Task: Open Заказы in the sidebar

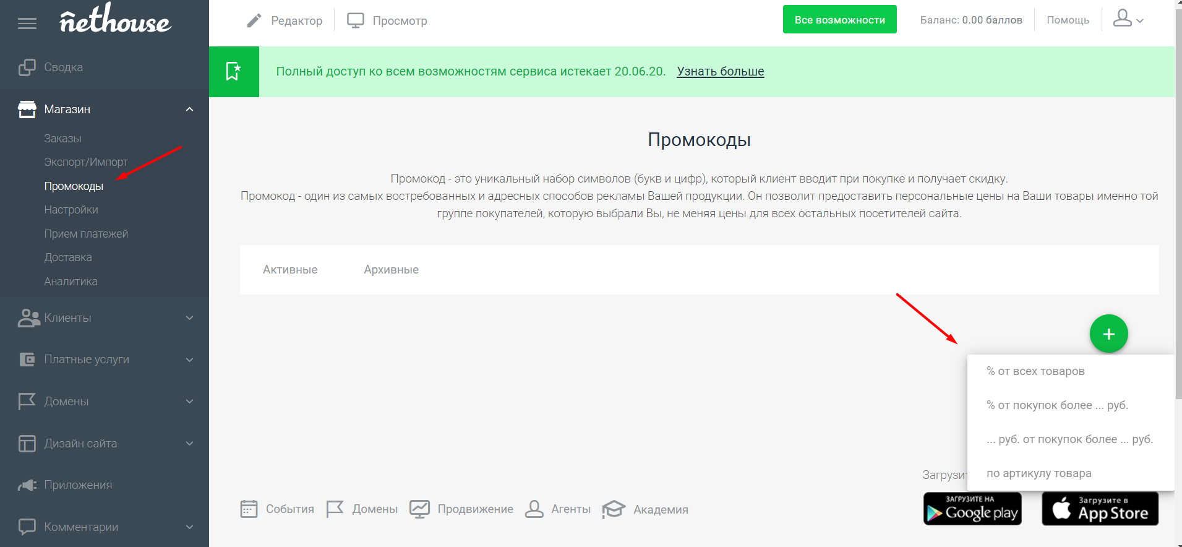Action: tap(62, 139)
